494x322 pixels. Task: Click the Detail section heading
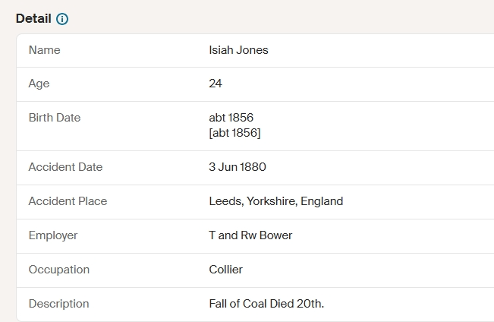coord(33,19)
